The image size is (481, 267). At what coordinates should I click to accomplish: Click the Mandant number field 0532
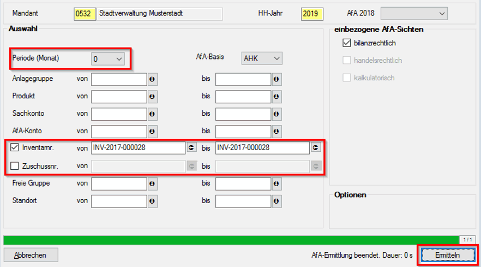point(85,13)
